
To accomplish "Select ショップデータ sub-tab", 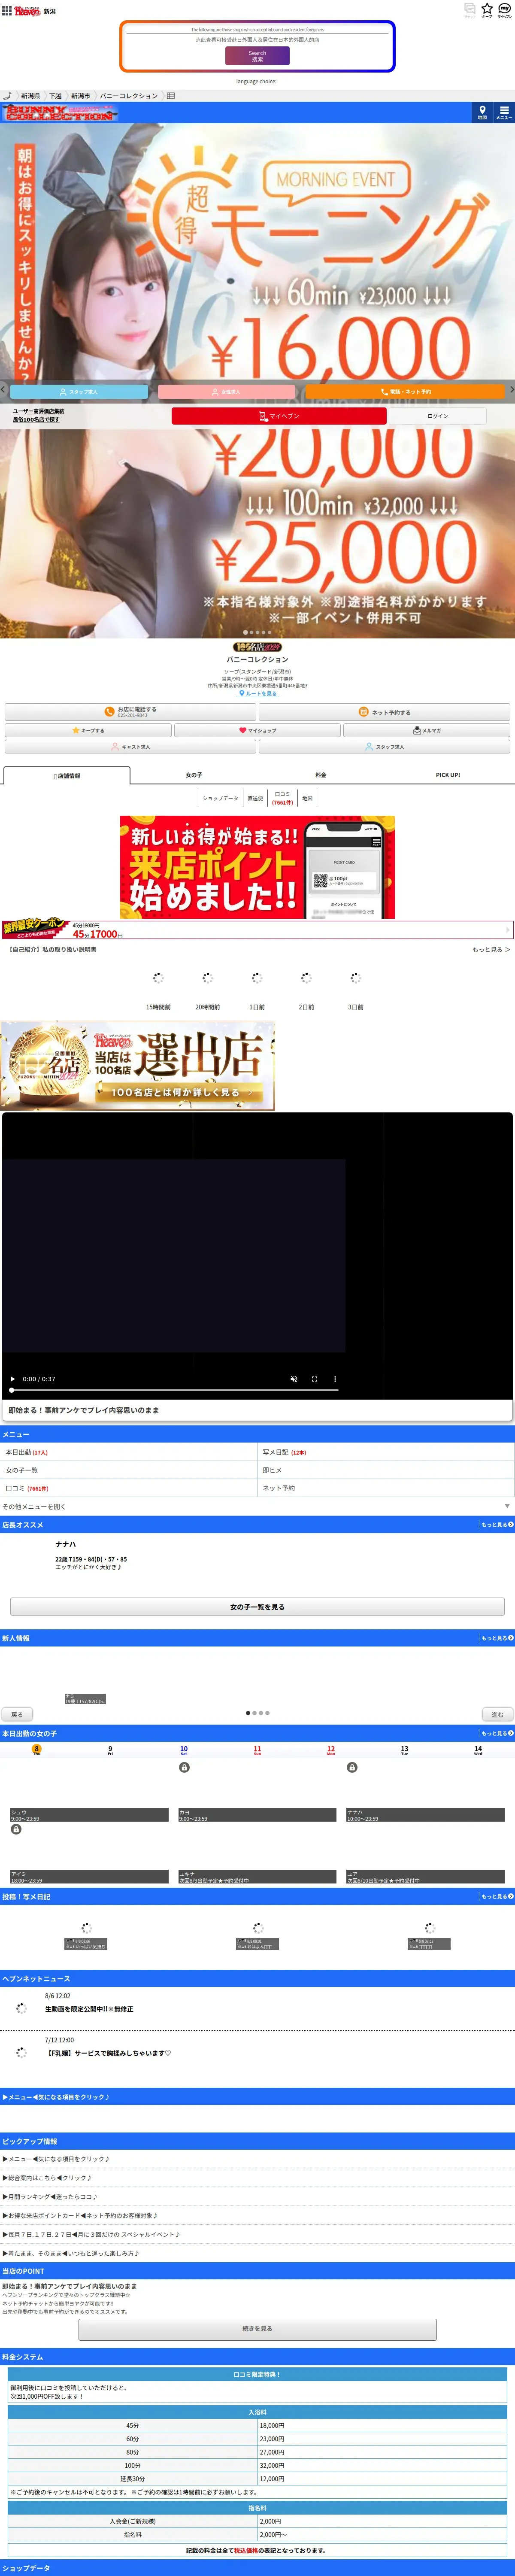I will 220,798.
